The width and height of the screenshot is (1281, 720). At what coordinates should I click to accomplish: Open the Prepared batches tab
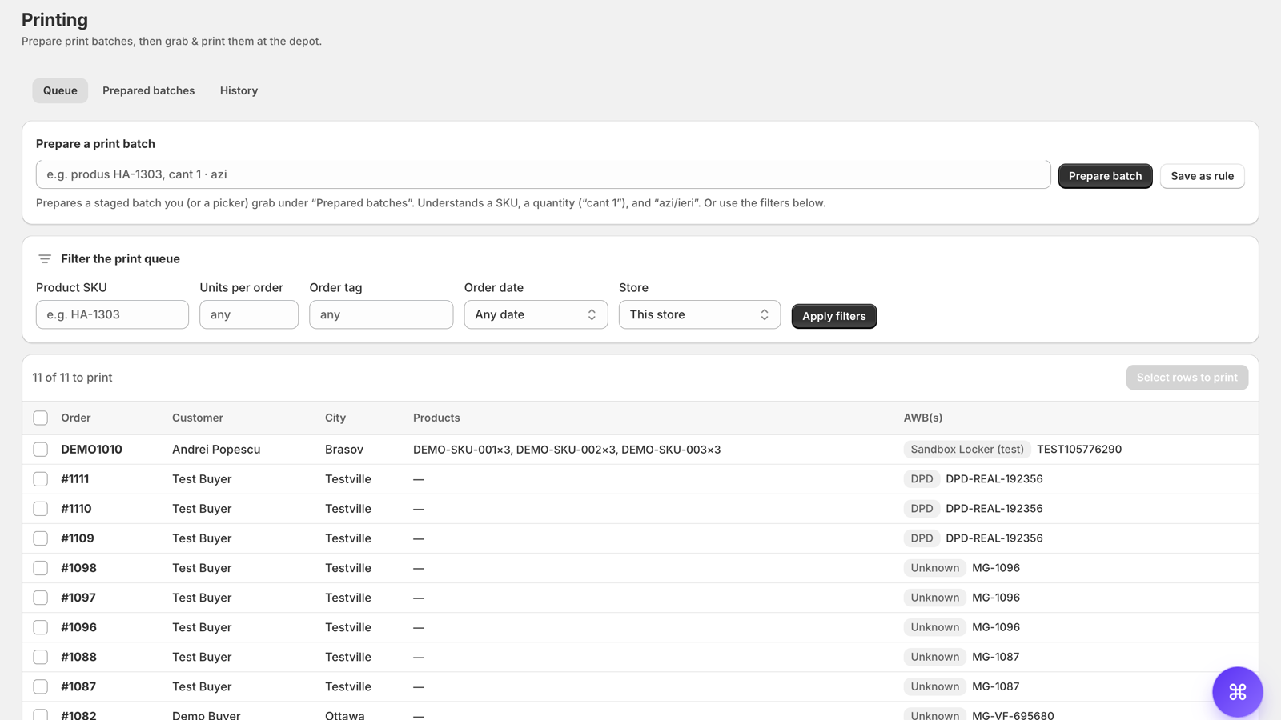point(149,90)
